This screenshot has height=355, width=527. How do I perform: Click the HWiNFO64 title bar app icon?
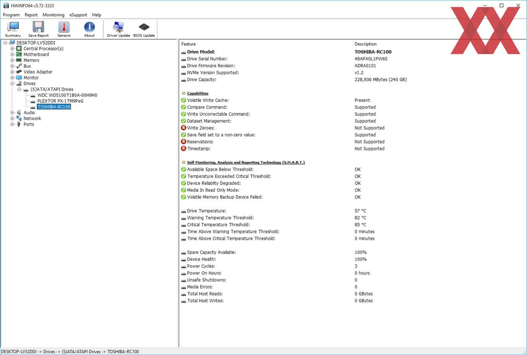point(6,5)
